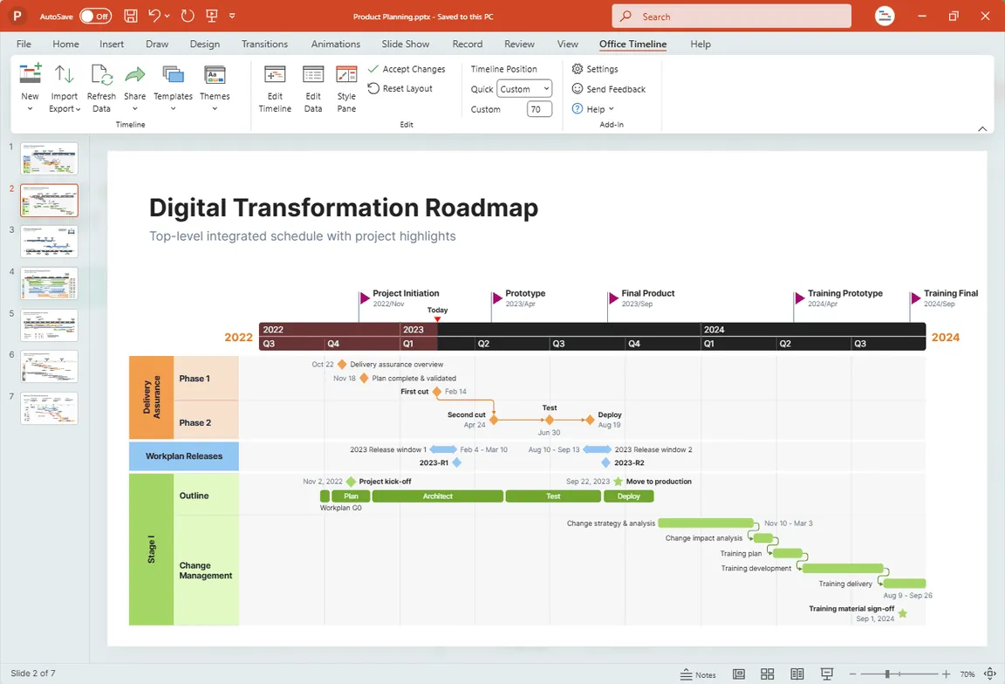The height and width of the screenshot is (684, 1005).
Task: Open the Edit Data tool
Action: [x=313, y=75]
